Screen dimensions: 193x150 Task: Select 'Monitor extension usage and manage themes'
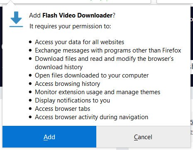98,92
